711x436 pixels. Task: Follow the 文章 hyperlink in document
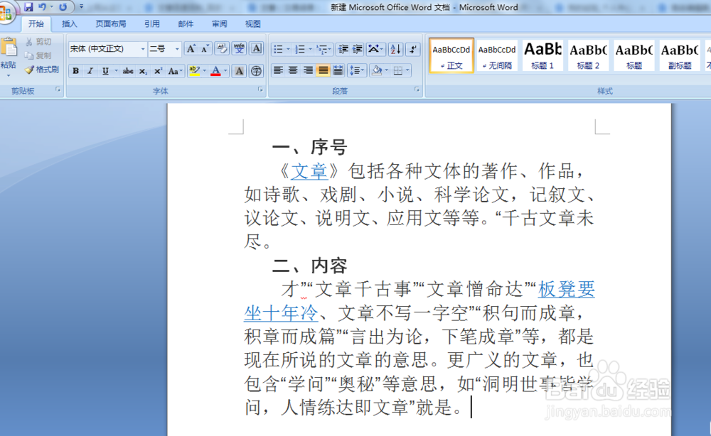[x=309, y=171]
